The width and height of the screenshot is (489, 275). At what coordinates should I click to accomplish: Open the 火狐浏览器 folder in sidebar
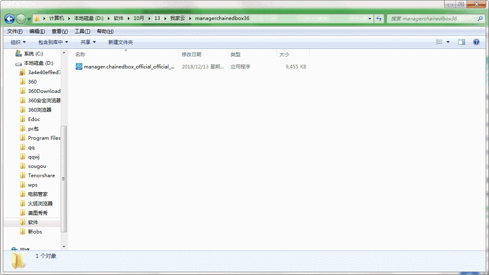[40, 204]
